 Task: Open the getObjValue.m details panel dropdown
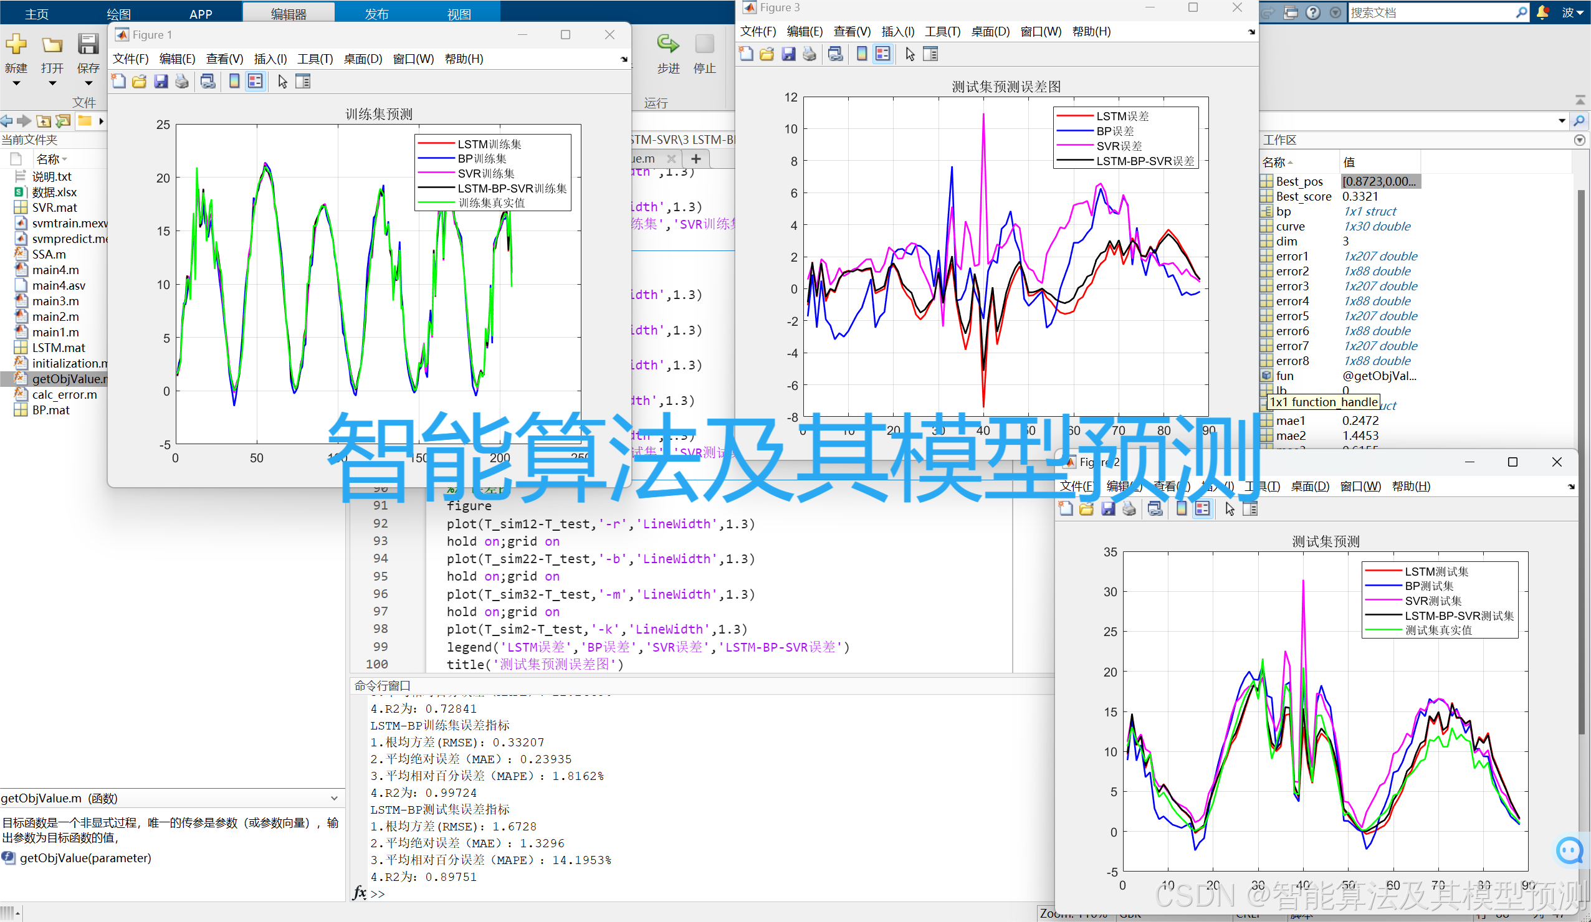pos(334,798)
